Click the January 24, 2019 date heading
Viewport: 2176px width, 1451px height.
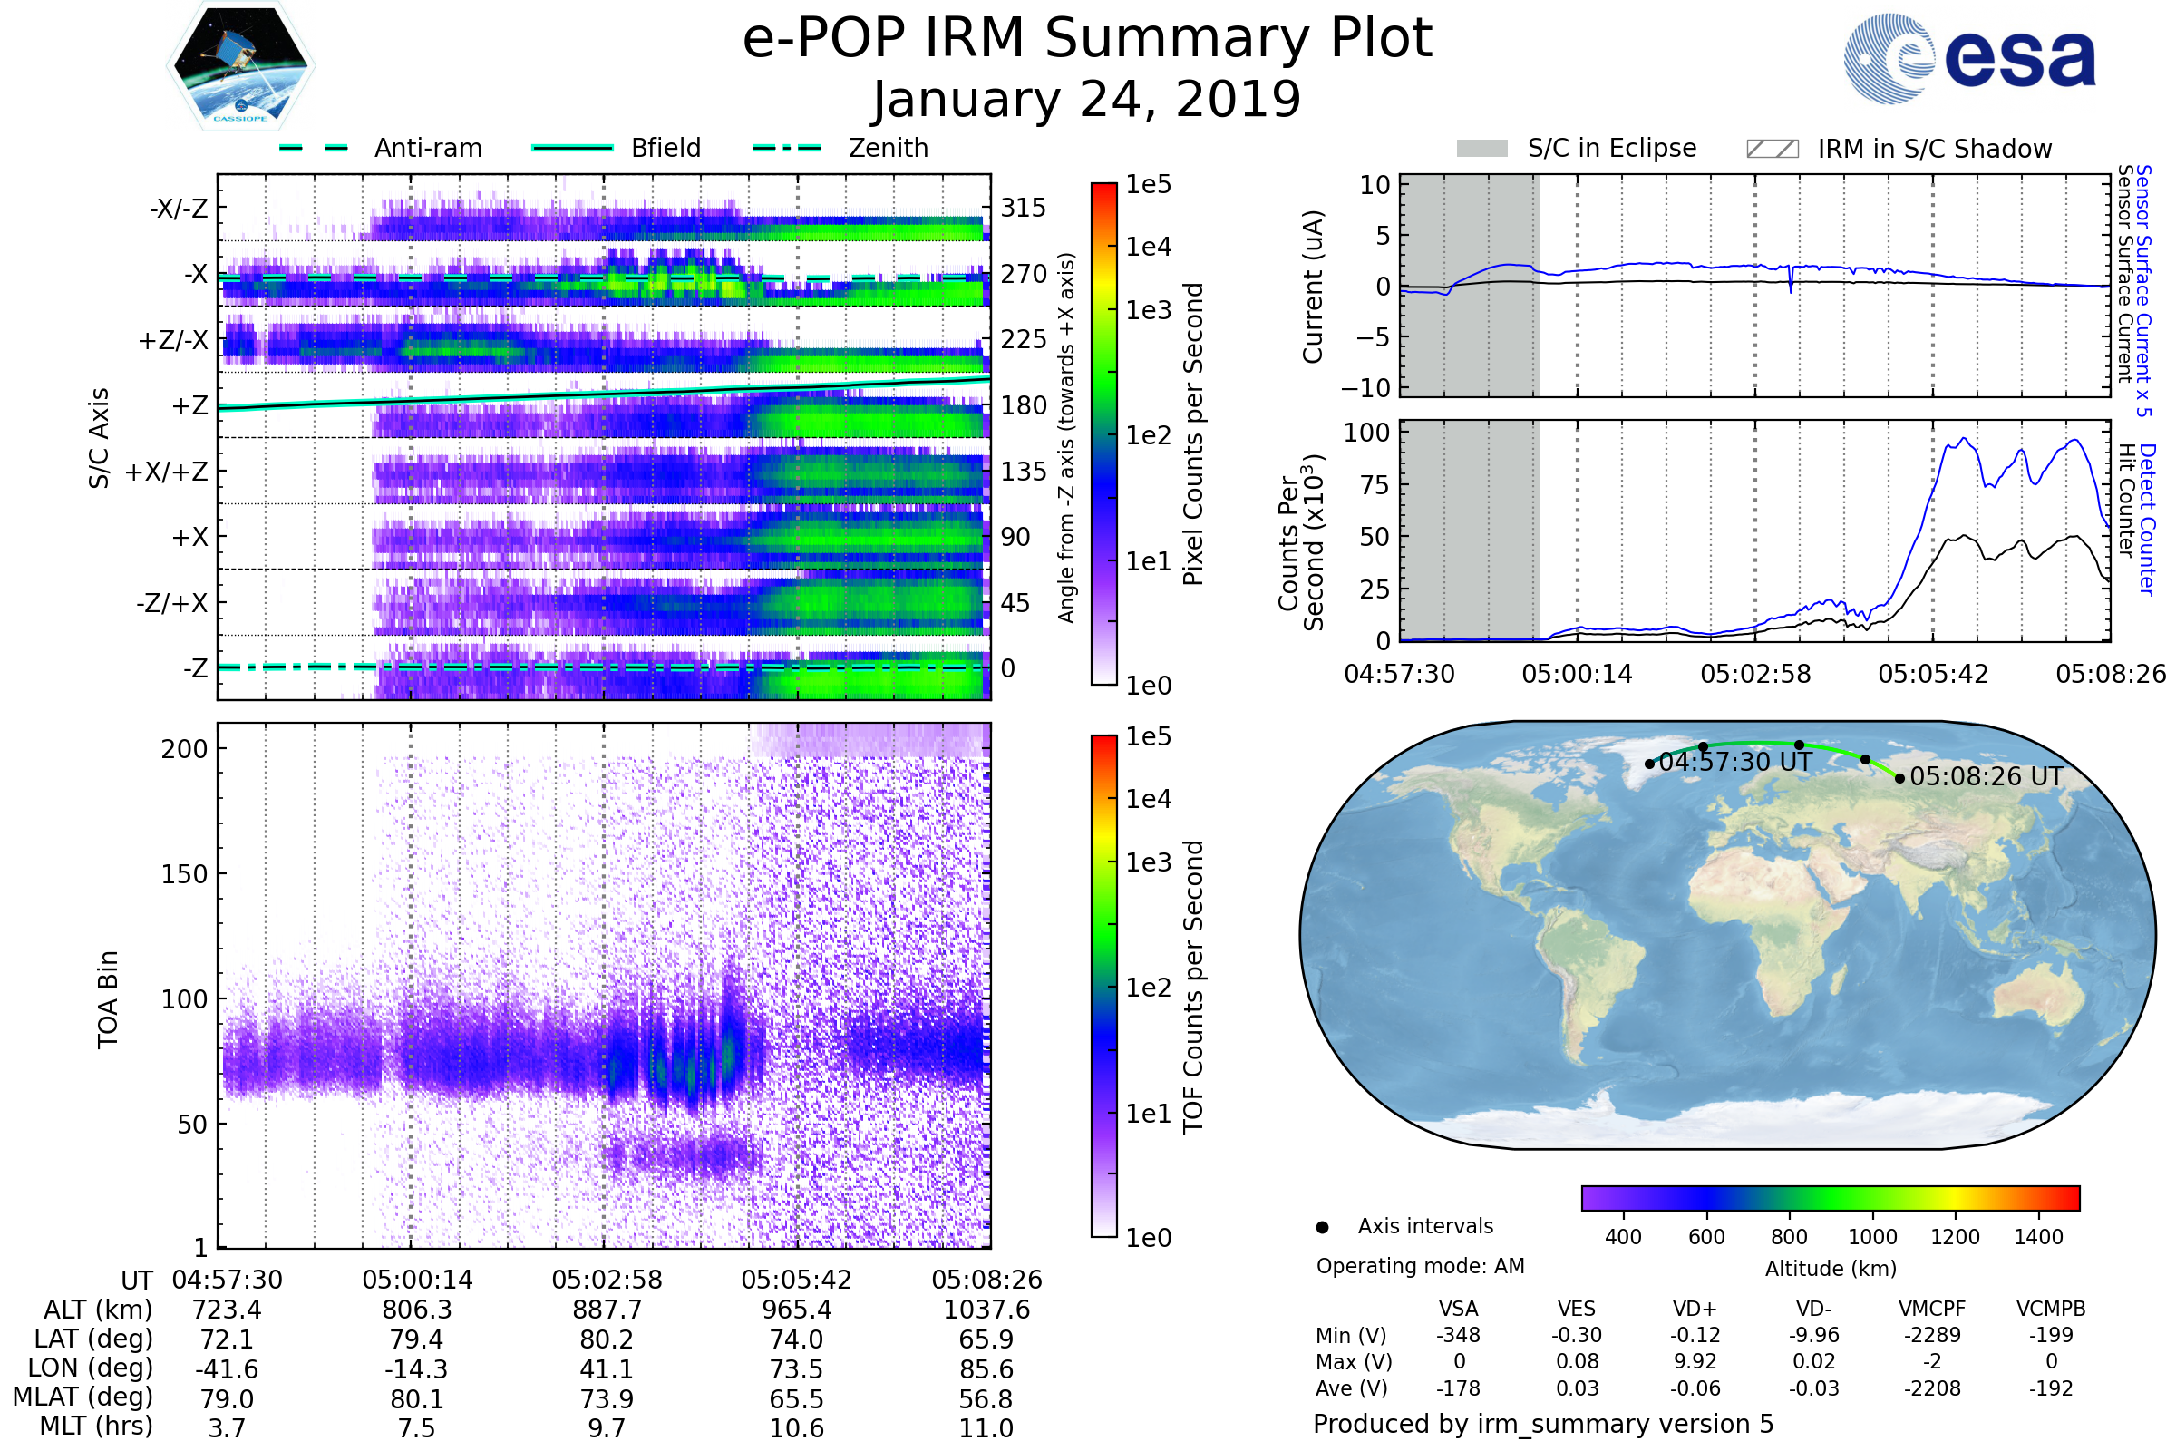[x=1087, y=100]
